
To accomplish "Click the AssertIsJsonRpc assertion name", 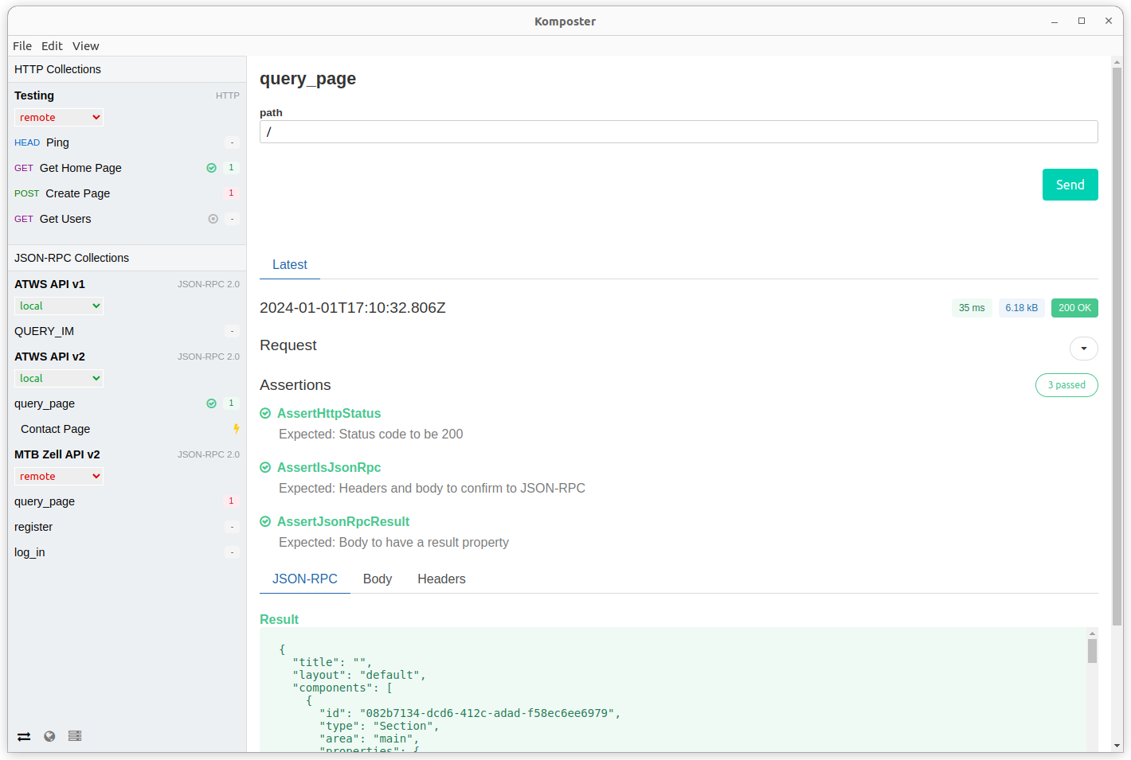I will (x=329, y=467).
